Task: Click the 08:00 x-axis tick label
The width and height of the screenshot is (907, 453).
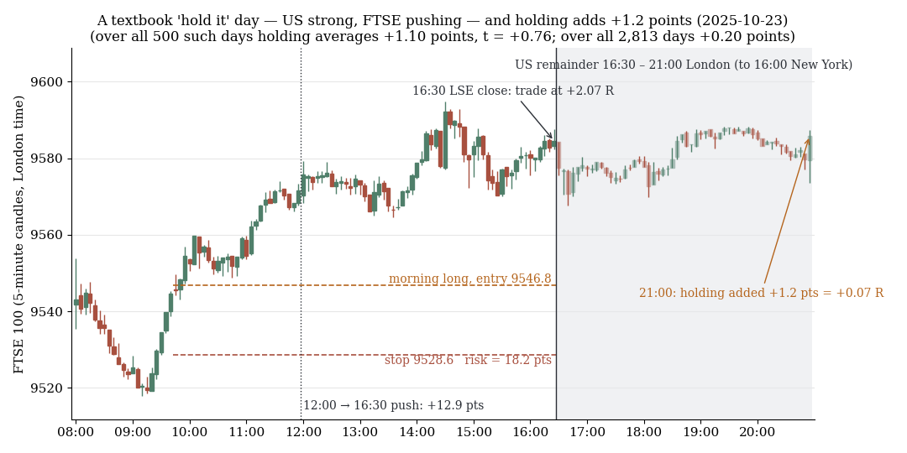Action: (x=76, y=432)
